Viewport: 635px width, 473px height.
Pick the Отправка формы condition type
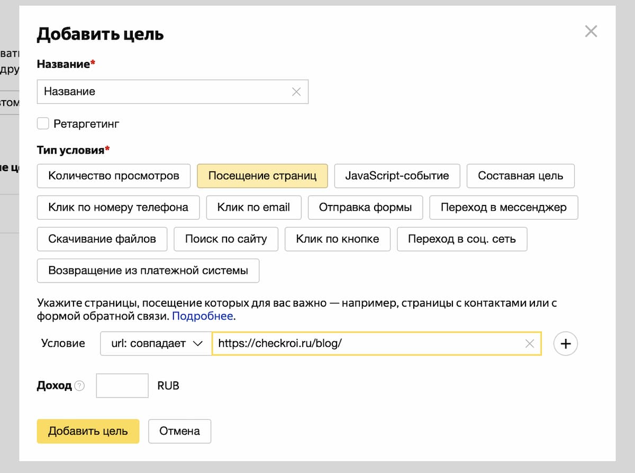click(365, 207)
